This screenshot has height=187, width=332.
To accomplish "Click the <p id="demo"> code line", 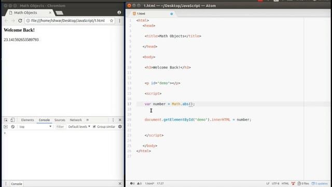I will click(x=162, y=83).
